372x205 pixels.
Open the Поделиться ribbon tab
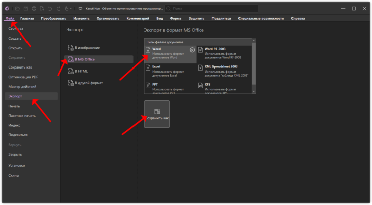[221, 18]
